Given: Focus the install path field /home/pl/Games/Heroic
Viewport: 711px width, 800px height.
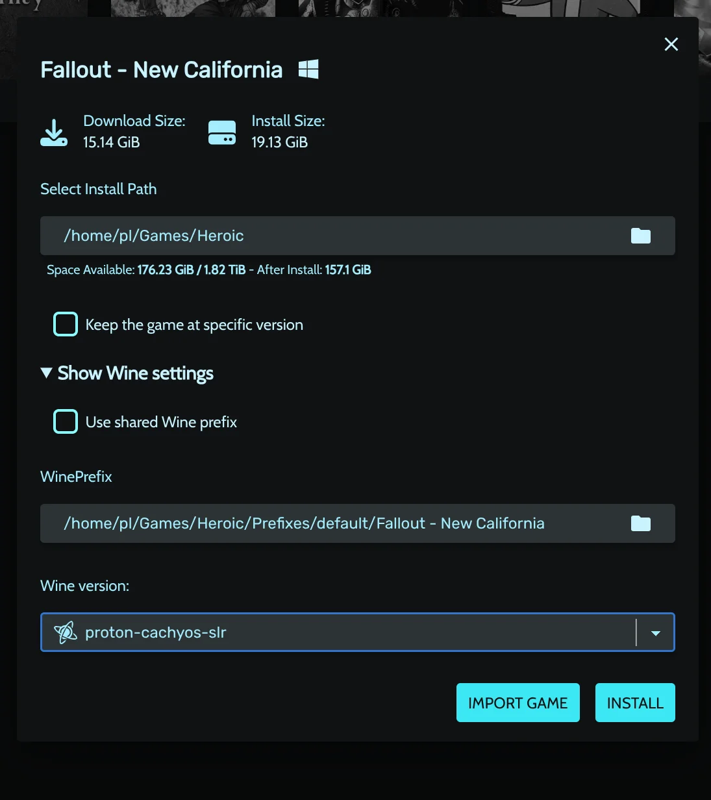Looking at the screenshot, I should click(358, 236).
